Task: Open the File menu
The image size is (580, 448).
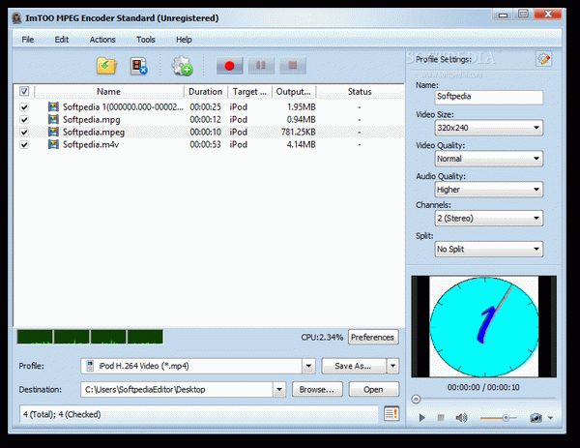Action: pos(28,40)
